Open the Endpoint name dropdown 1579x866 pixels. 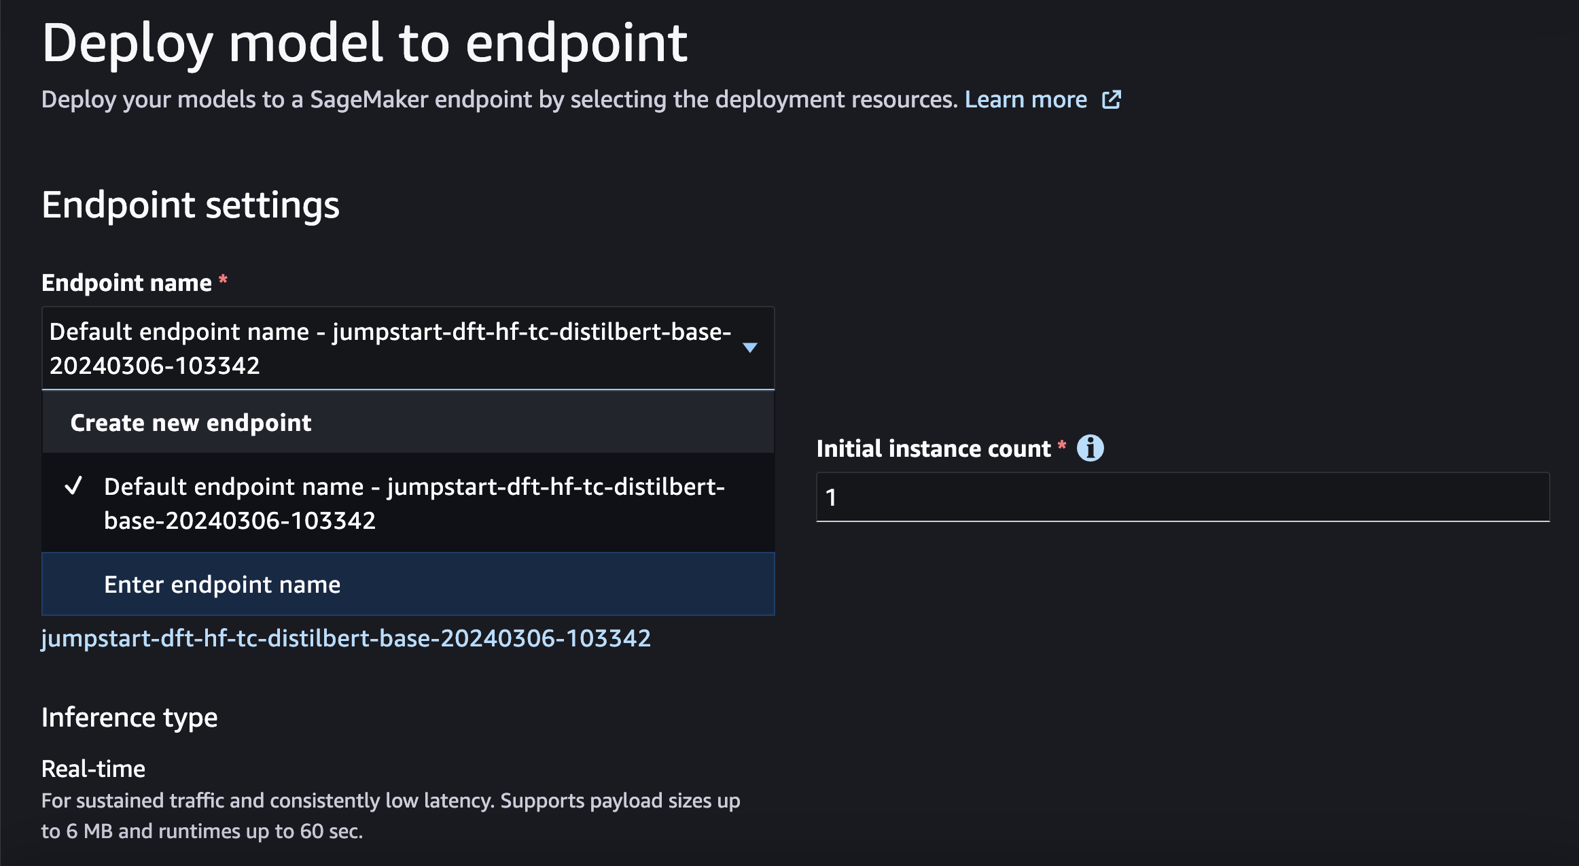coord(408,348)
